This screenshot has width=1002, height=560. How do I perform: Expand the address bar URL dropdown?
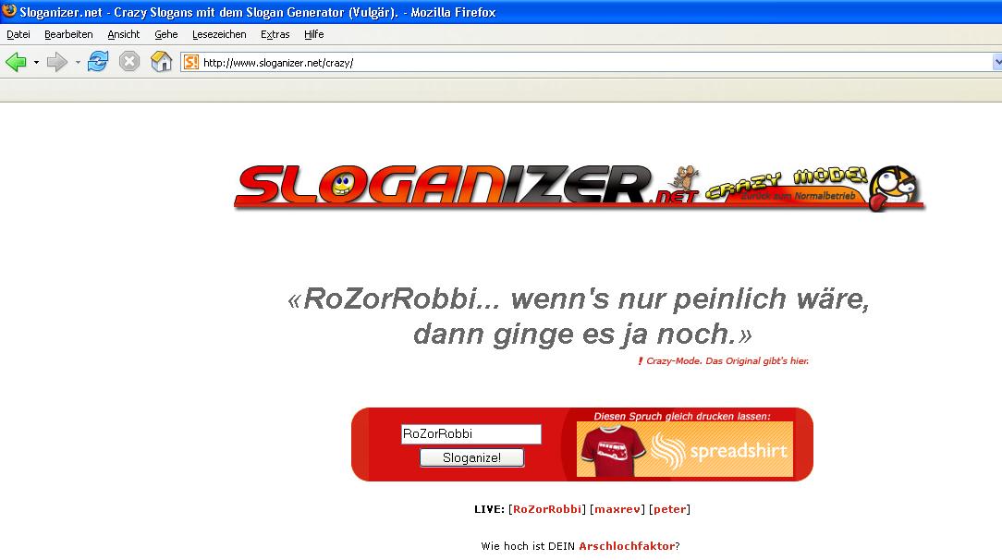(x=997, y=62)
